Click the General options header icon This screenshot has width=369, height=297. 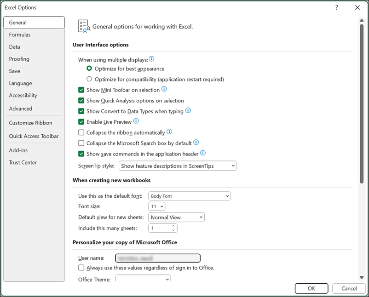[x=84, y=26]
